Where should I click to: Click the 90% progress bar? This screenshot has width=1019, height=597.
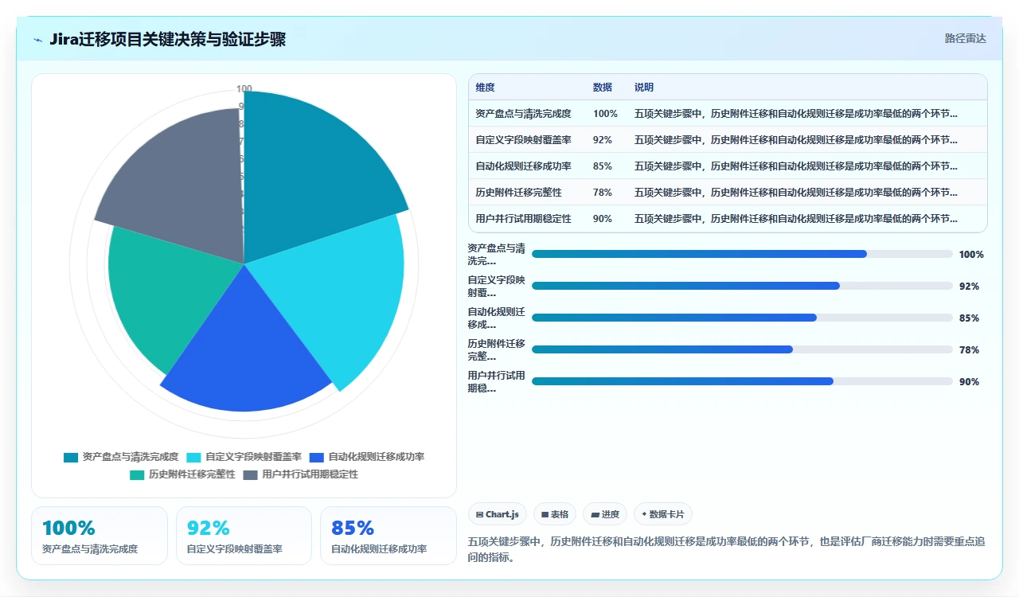tap(742, 381)
